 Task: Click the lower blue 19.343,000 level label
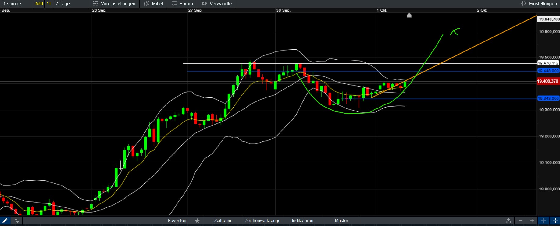coord(548,98)
